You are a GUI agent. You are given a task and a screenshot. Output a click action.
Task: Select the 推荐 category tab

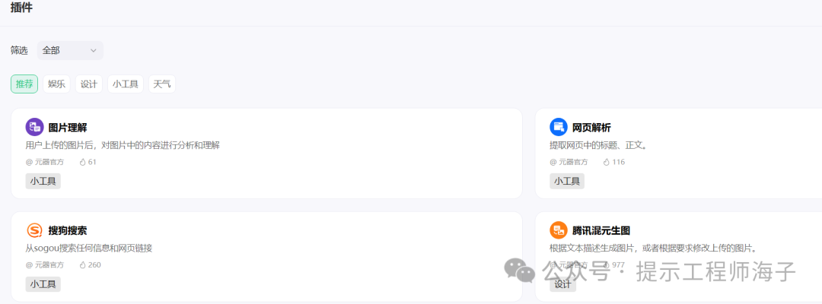tap(24, 84)
